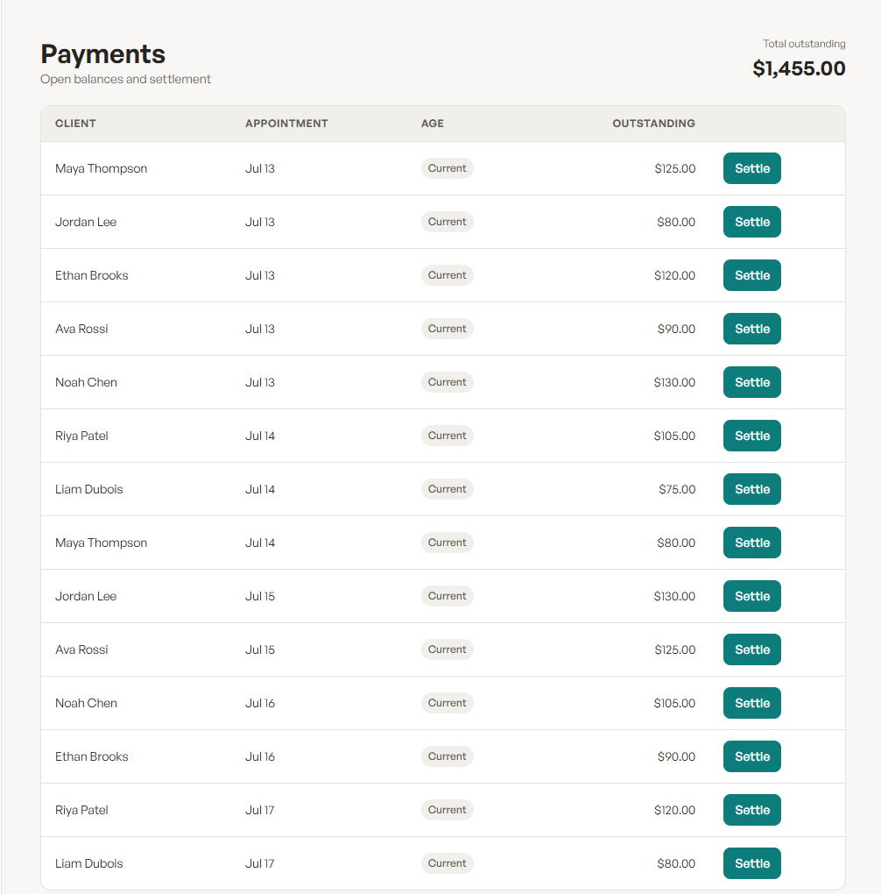Click Maya Thompson's name in Jul 14 row

101,543
